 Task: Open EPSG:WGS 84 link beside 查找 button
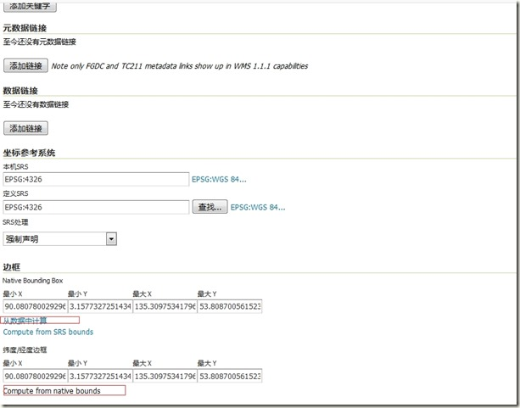[258, 207]
